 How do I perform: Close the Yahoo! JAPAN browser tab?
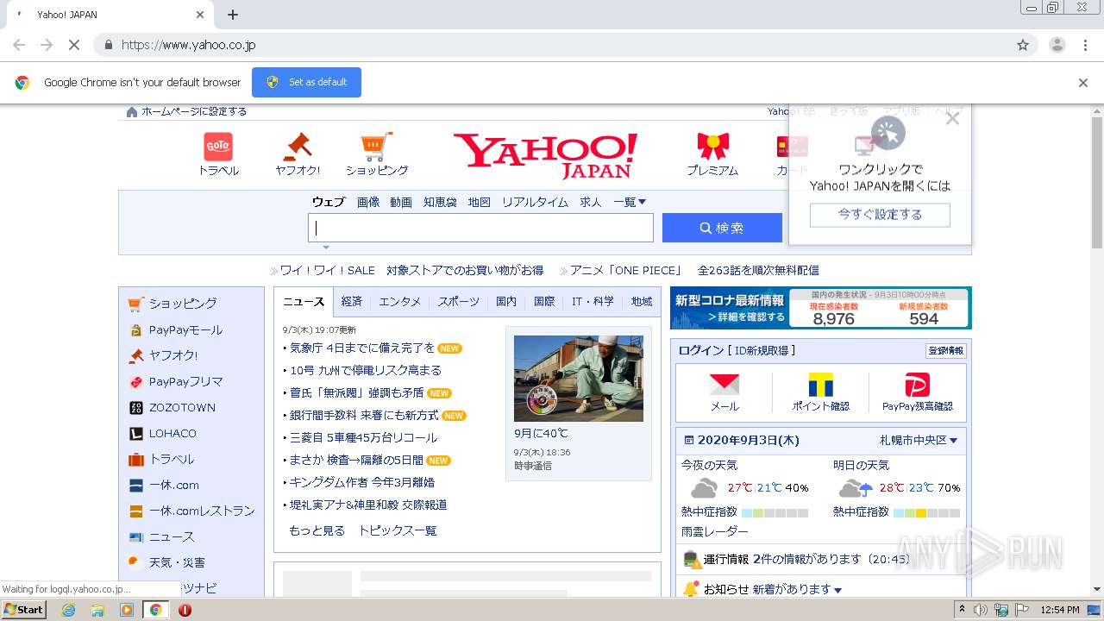point(200,15)
